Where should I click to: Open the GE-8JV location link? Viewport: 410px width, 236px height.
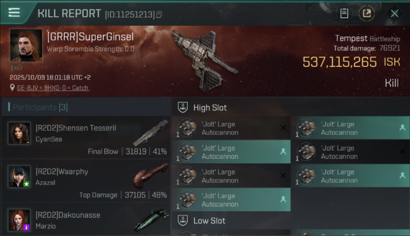click(53, 88)
